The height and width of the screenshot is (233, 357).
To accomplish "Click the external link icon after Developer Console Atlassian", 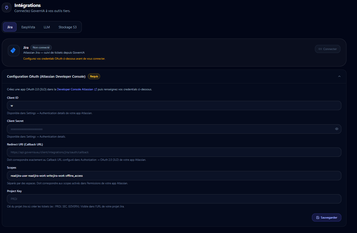I will tap(95, 89).
